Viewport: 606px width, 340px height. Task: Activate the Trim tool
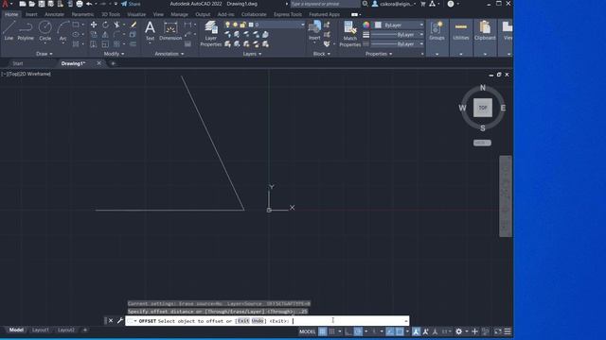(x=116, y=25)
